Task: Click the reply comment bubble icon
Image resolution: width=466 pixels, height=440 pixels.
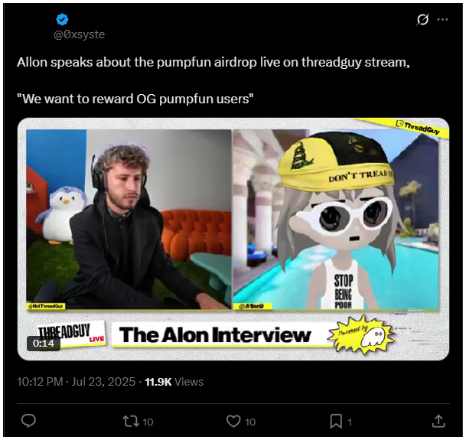Action: coord(28,421)
